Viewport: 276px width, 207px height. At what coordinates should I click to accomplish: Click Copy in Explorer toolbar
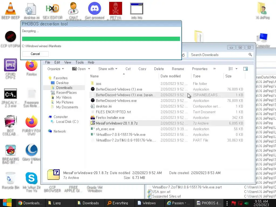(x=142, y=69)
